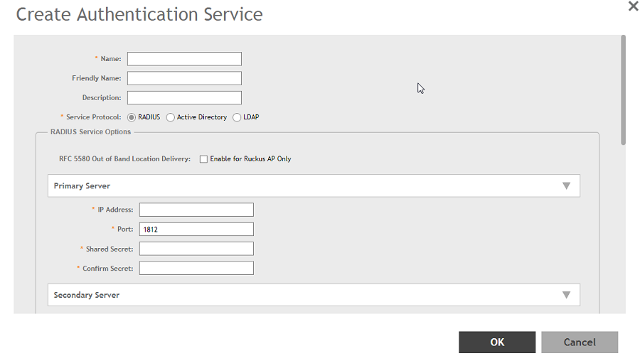This screenshot has width=640, height=356.
Task: Click the Confirm Secret input box
Action: [196, 268]
